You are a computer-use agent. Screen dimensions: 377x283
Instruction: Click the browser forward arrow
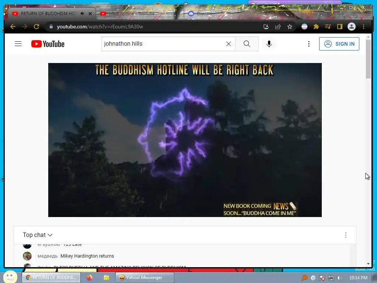pyautogui.click(x=25, y=27)
